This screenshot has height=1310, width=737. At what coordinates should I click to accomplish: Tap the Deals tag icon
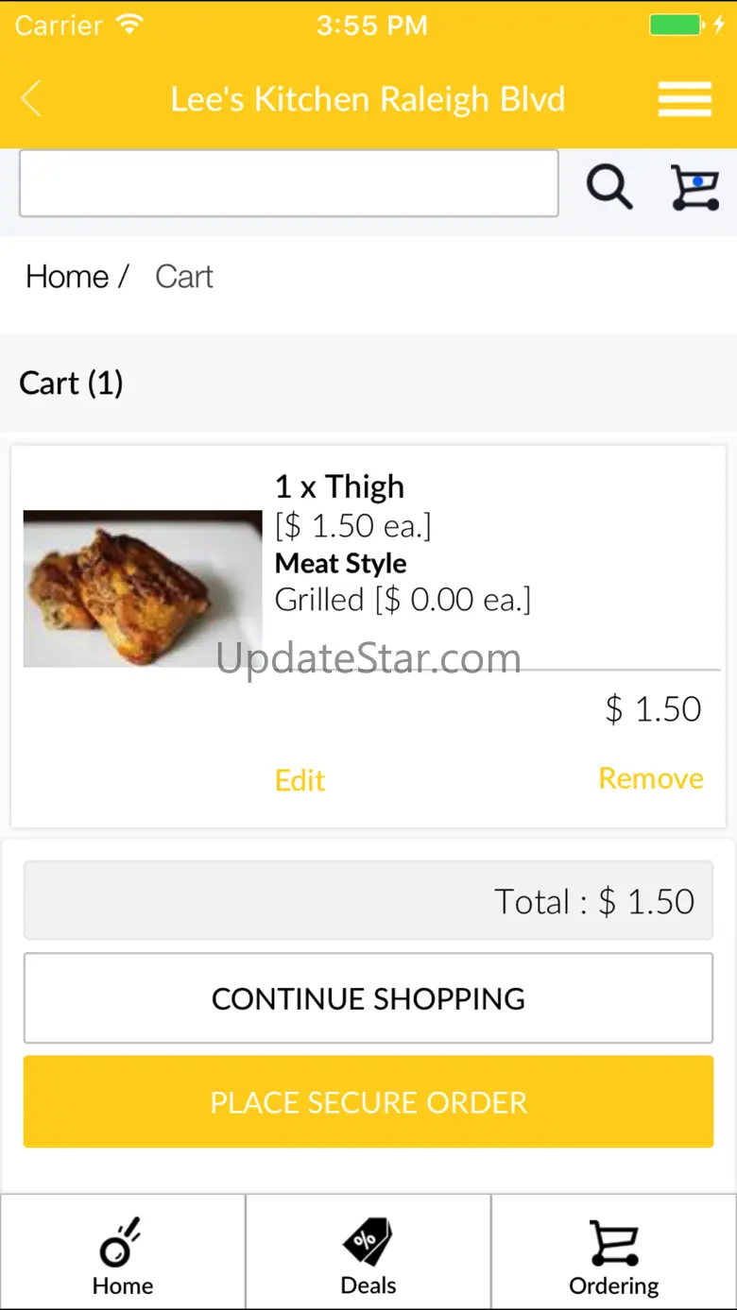coord(368,1240)
